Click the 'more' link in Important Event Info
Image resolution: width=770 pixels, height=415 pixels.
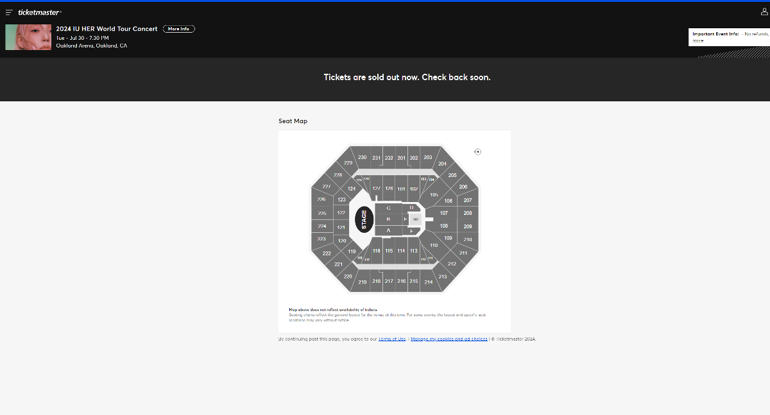[x=697, y=40]
